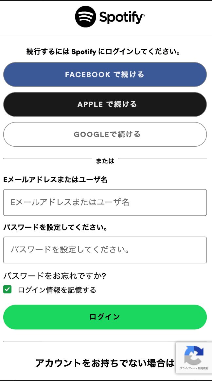Select 「APPLE で続ける」 to log in with Apple
This screenshot has height=381, width=212.
(105, 104)
